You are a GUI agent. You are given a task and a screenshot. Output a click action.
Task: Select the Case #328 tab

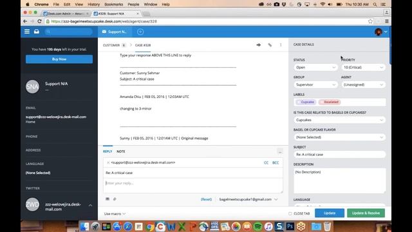click(x=143, y=45)
